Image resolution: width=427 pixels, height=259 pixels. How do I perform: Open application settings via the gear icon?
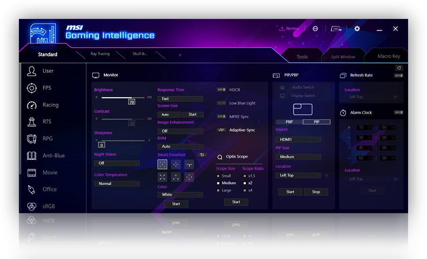(357, 28)
